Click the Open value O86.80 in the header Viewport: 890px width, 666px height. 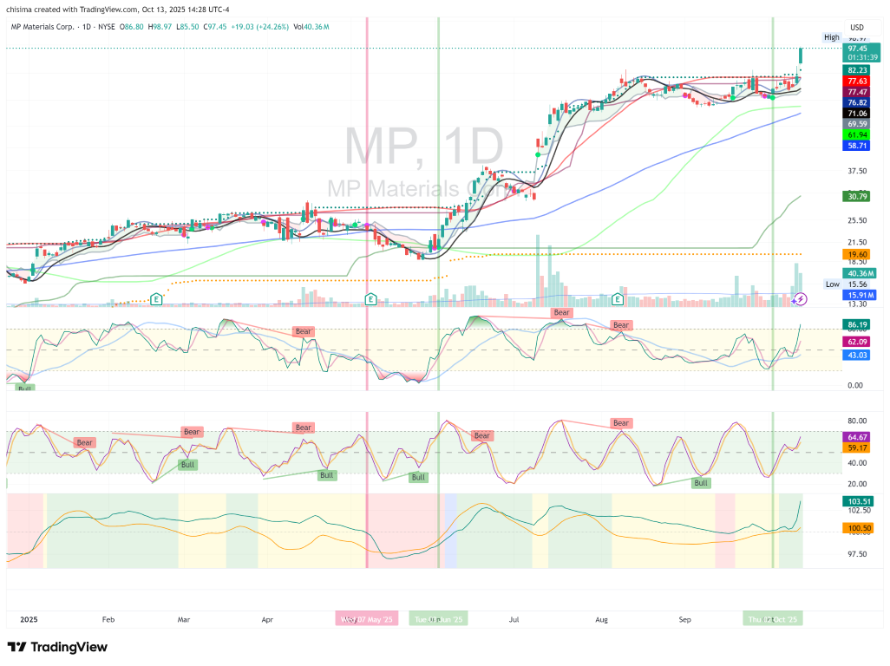132,27
